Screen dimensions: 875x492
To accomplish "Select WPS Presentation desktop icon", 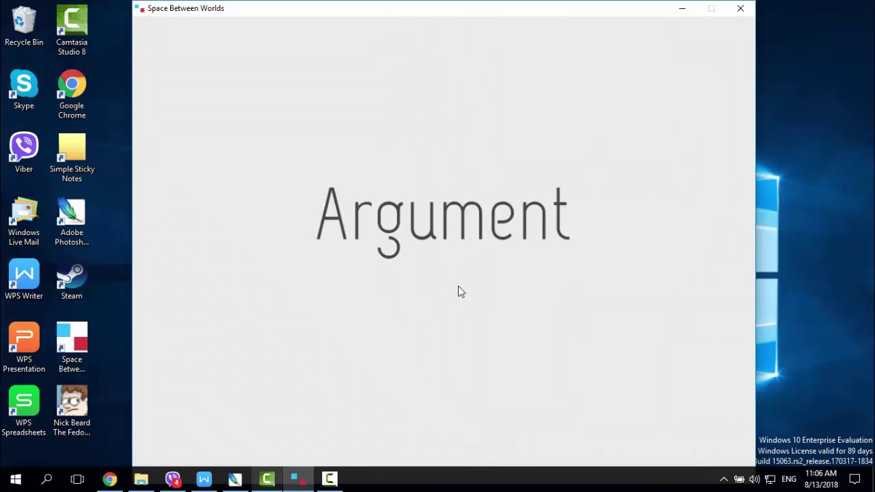I will click(x=24, y=348).
